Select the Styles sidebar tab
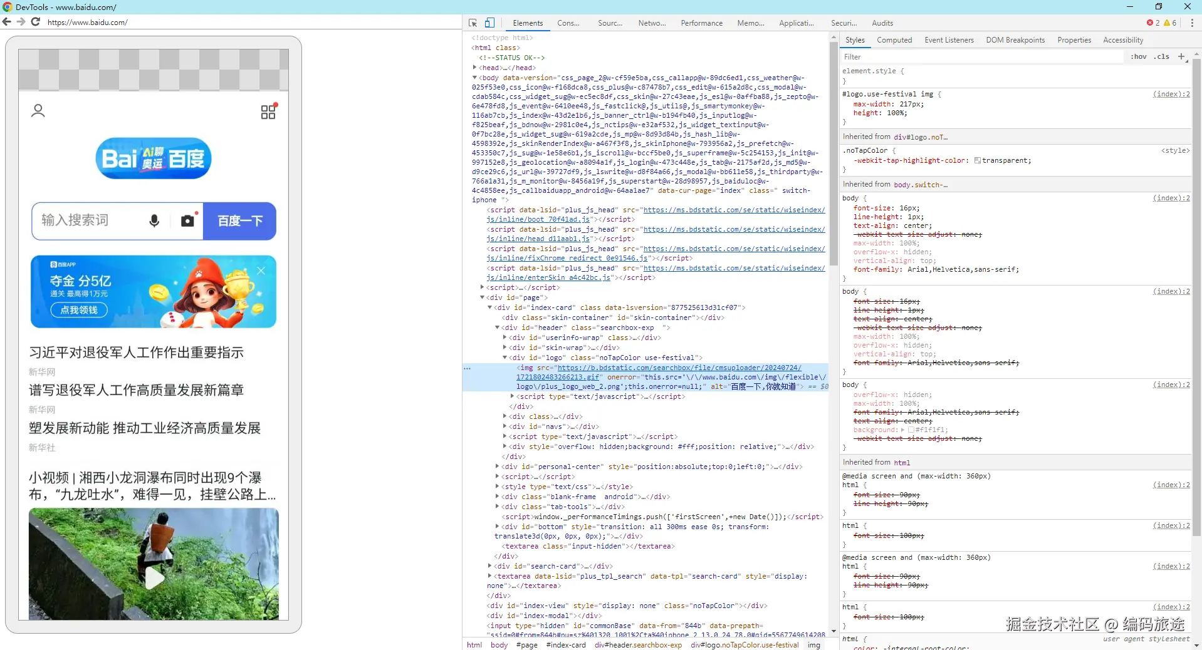Viewport: 1202px width, 650px height. pos(855,40)
